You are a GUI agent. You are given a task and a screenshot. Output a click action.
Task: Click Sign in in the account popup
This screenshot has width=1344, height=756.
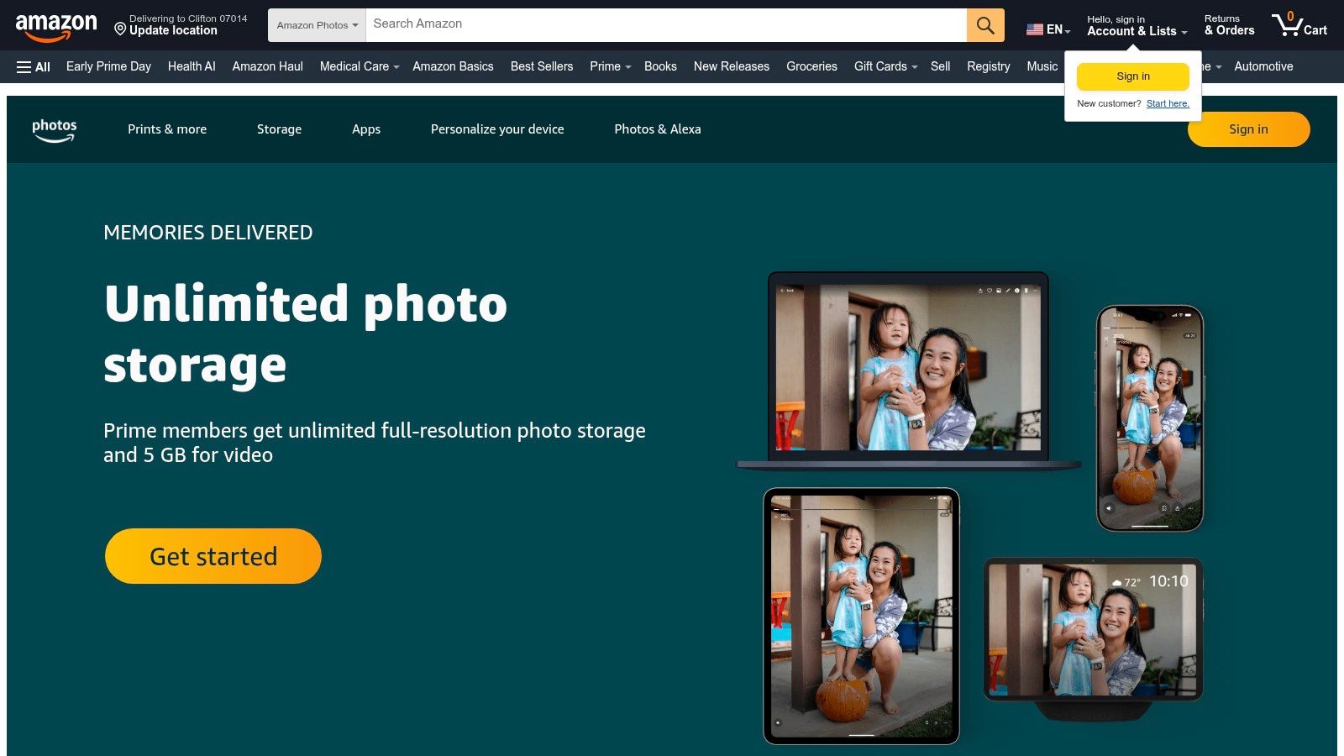(1133, 76)
